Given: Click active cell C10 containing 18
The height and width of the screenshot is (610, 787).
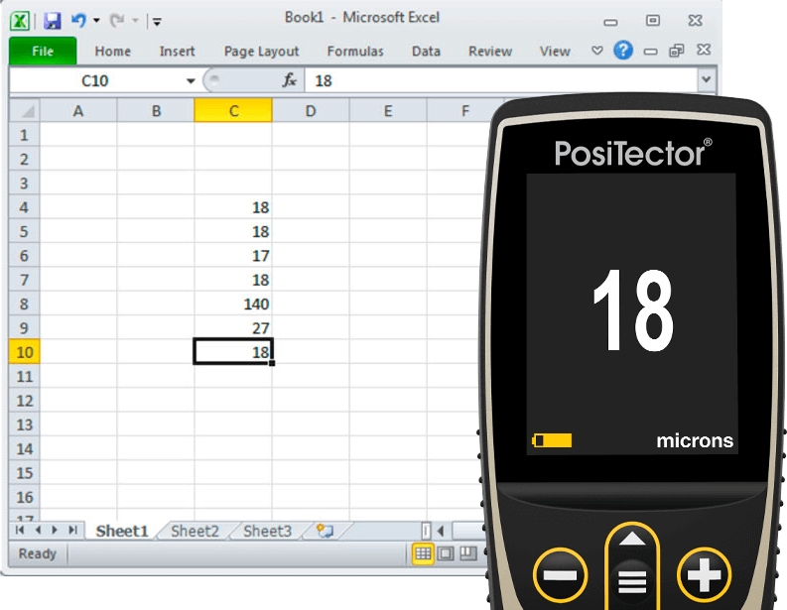Looking at the screenshot, I should point(233,352).
